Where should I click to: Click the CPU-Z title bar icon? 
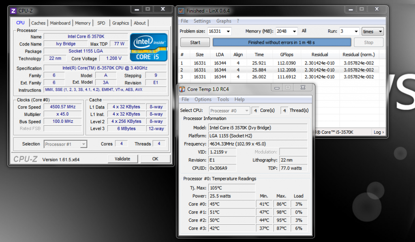pos(13,10)
